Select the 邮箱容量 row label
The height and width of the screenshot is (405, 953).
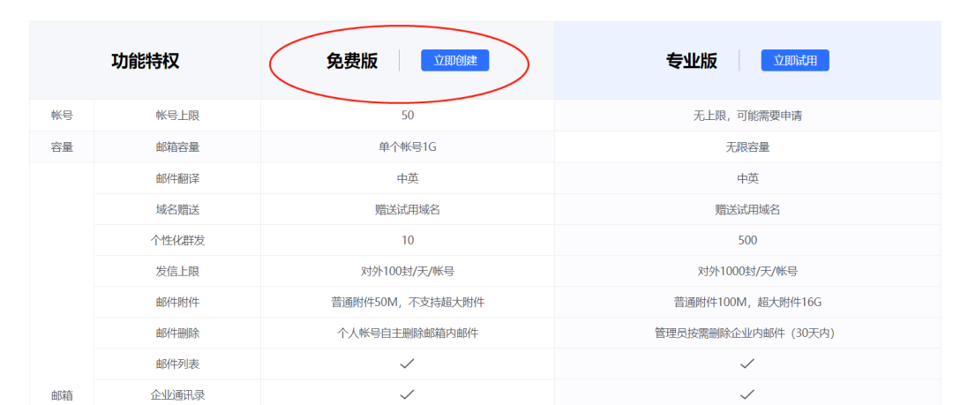point(177,146)
